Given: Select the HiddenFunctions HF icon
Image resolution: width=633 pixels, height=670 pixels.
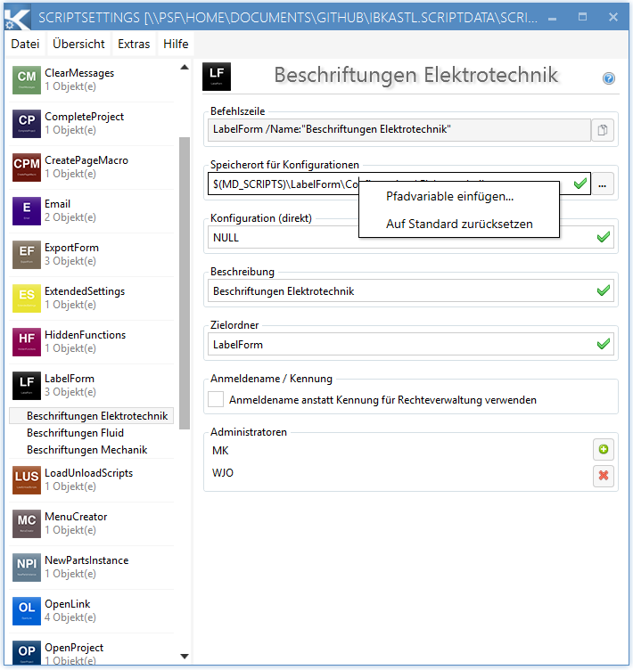Looking at the screenshot, I should 27,342.
